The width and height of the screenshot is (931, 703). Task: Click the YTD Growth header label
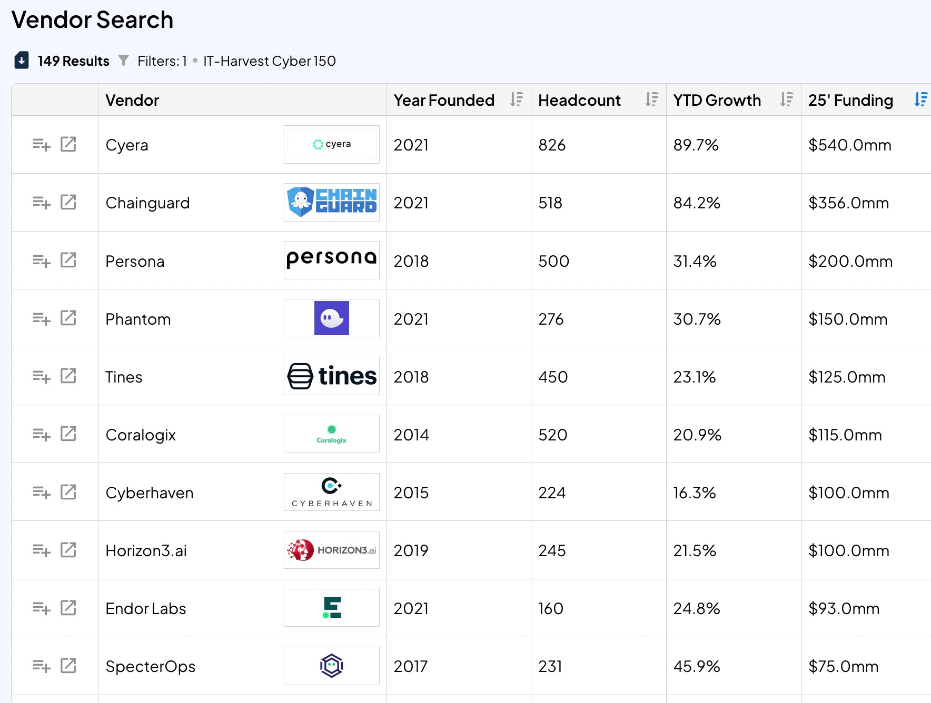[717, 100]
